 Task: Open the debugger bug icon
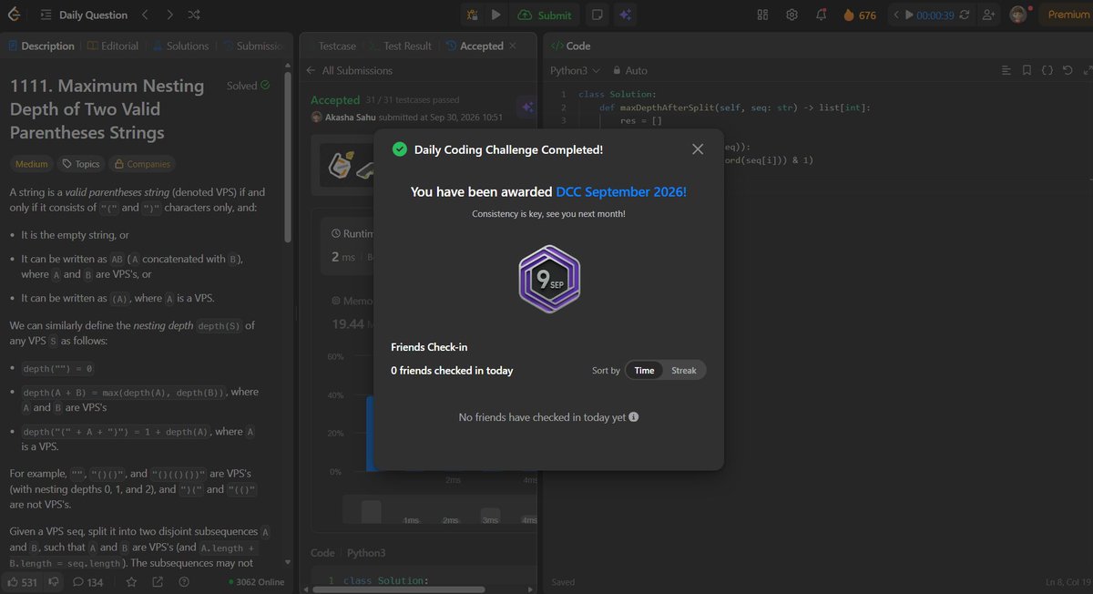point(472,15)
